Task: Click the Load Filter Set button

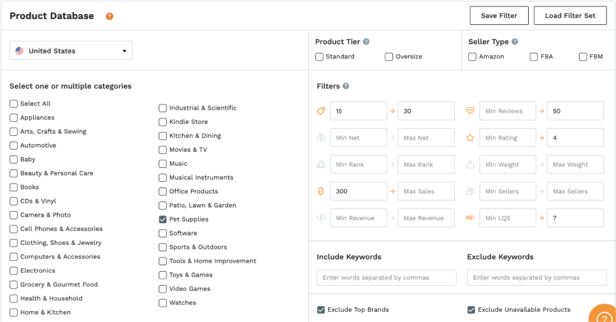Action: [570, 16]
